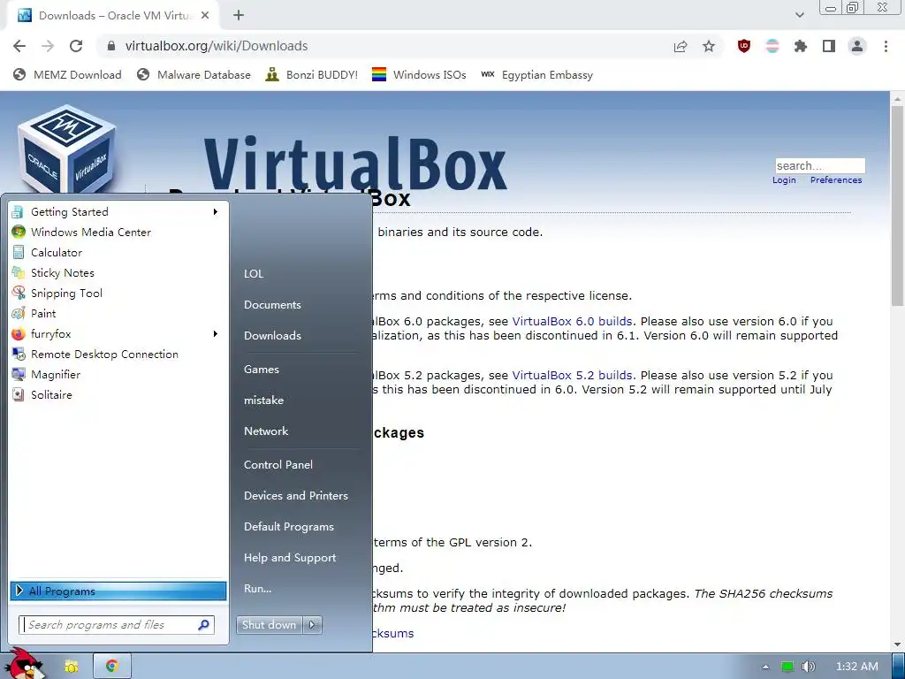Viewport: 905px width, 679px height.
Task: Share this page from the address bar
Action: point(681,46)
